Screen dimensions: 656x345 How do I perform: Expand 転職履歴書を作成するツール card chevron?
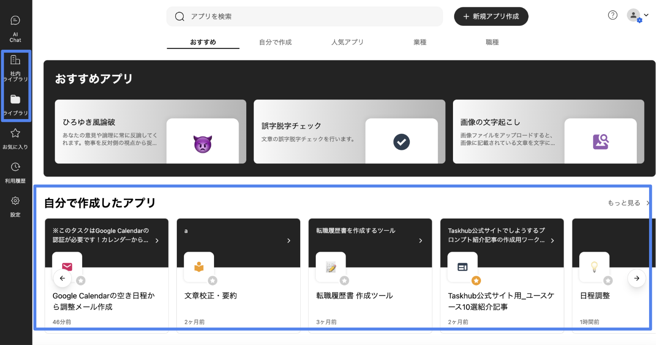tap(420, 241)
